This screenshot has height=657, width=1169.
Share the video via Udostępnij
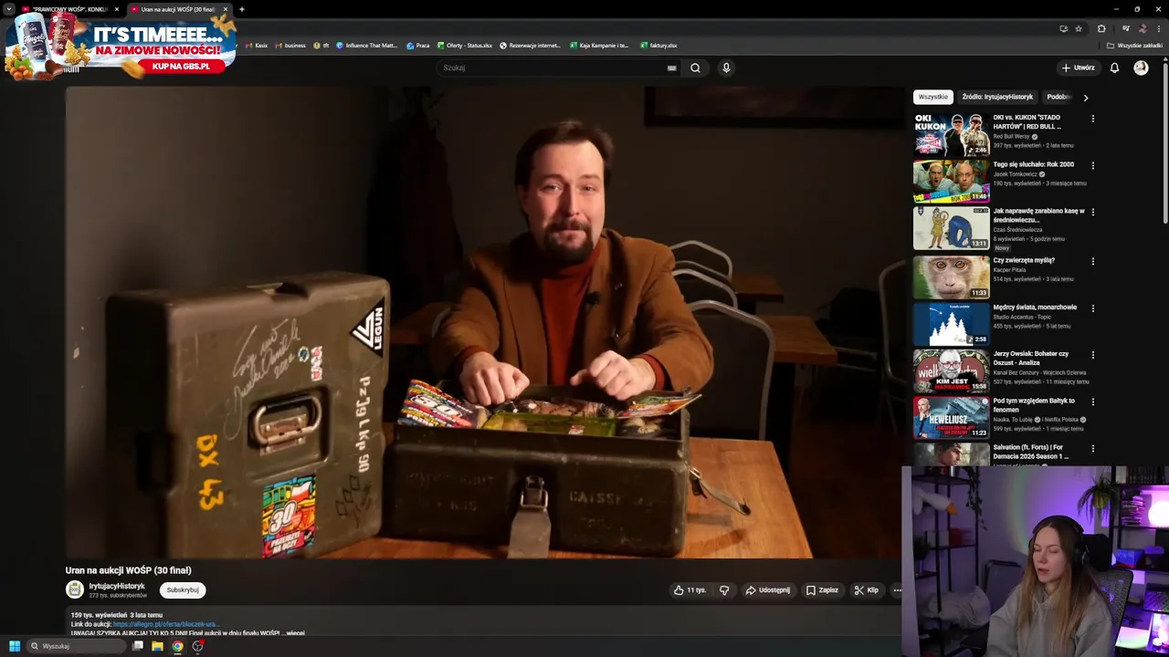767,590
